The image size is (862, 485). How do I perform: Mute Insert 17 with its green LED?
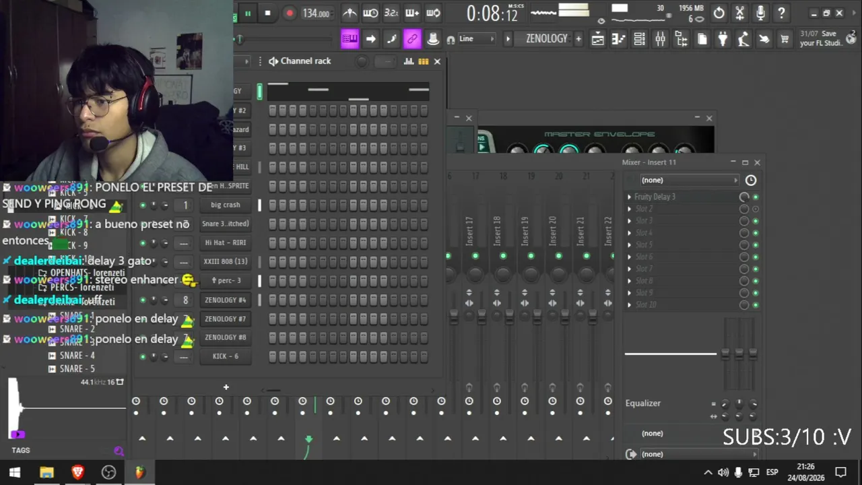pyautogui.click(x=475, y=256)
